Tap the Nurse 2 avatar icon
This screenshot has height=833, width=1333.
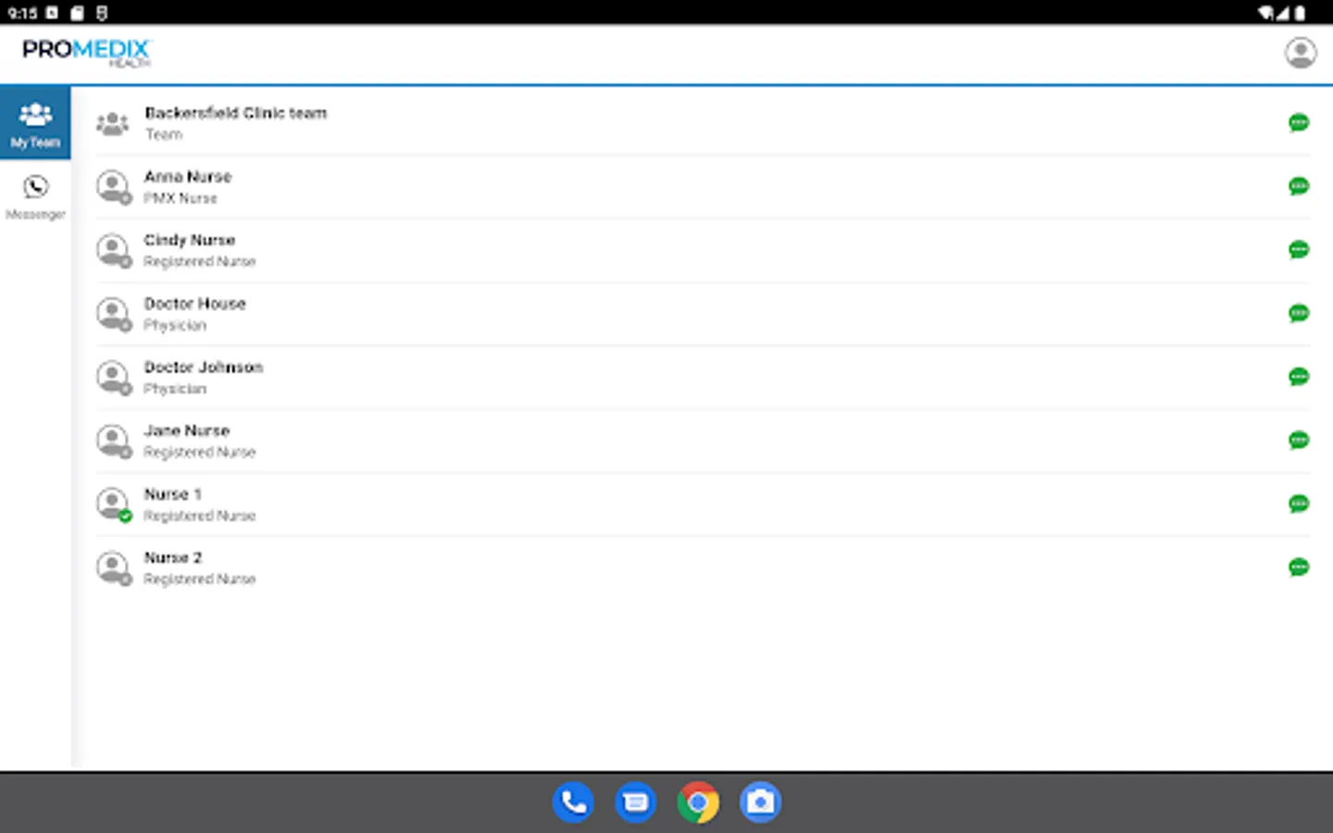tap(114, 567)
